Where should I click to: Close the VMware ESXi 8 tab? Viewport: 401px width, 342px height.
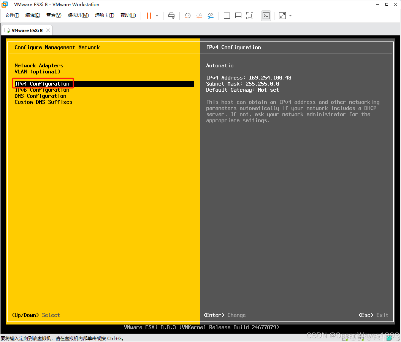[x=48, y=30]
